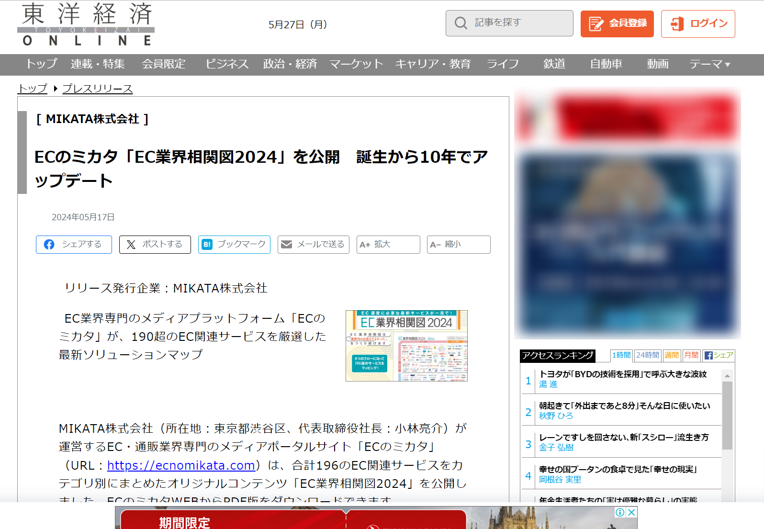Open the キャリア・教育 nav item
The image size is (764, 529).
433,64
